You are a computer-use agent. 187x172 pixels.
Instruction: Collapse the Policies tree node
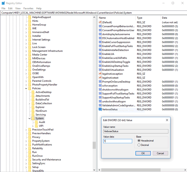click(x=26, y=88)
